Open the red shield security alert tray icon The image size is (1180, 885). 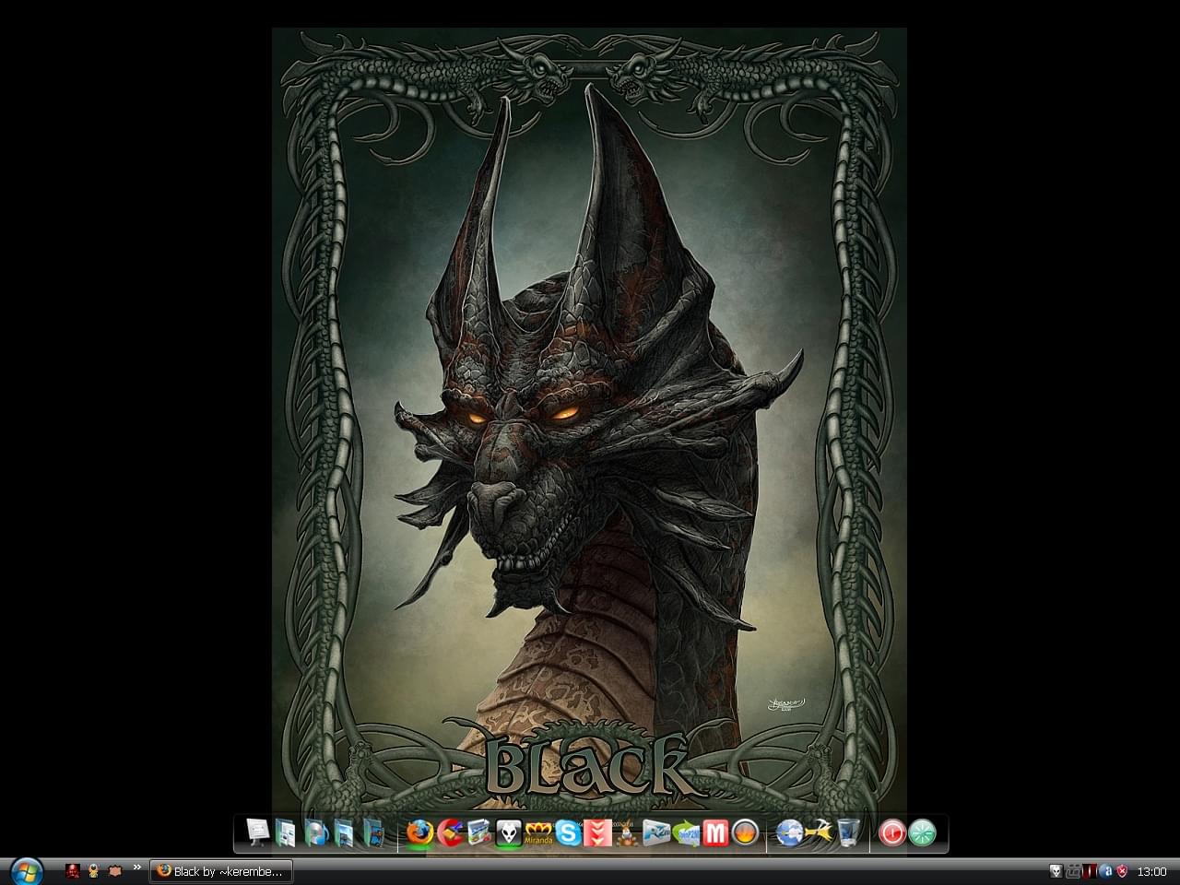point(1122,870)
